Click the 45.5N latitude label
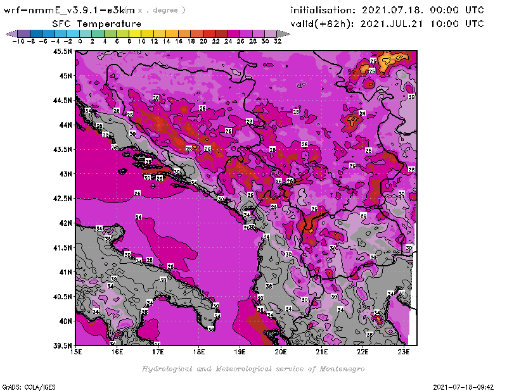This screenshot has width=507, height=391. [62, 51]
